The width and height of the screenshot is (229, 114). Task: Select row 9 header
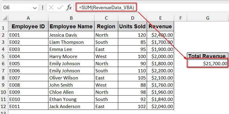click(x=4, y=85)
